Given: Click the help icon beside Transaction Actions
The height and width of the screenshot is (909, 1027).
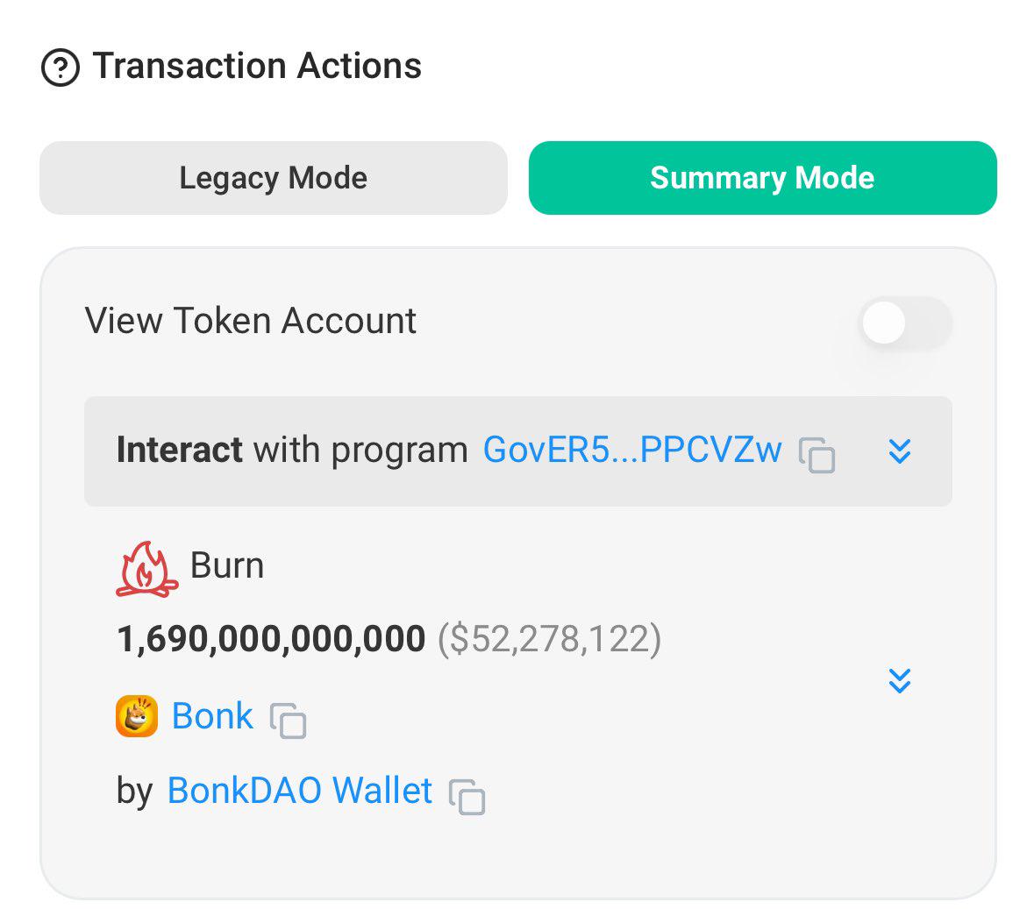Looking at the screenshot, I should [61, 67].
